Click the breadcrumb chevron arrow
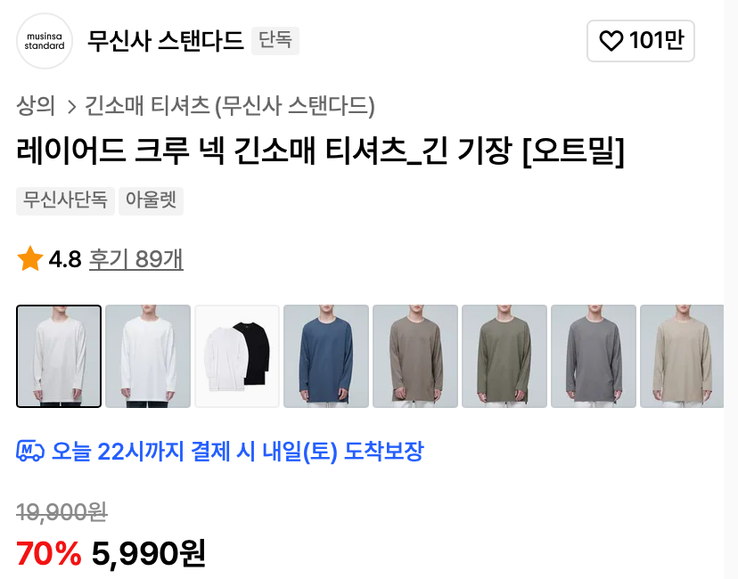Image resolution: width=738 pixels, height=579 pixels. click(x=71, y=107)
